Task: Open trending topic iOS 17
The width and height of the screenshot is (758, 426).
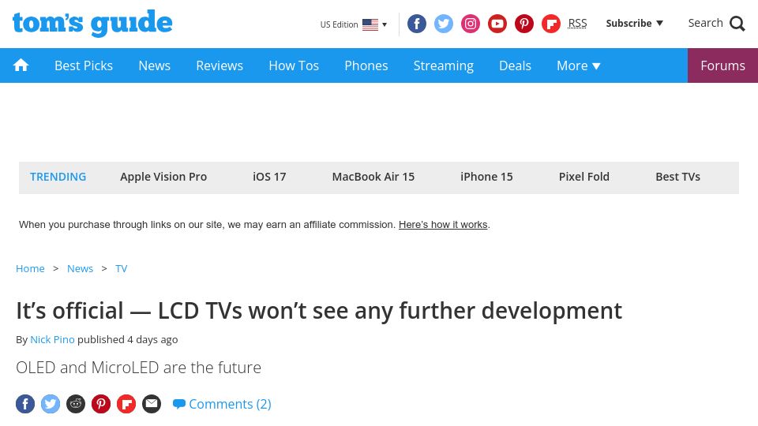Action: pos(269,177)
